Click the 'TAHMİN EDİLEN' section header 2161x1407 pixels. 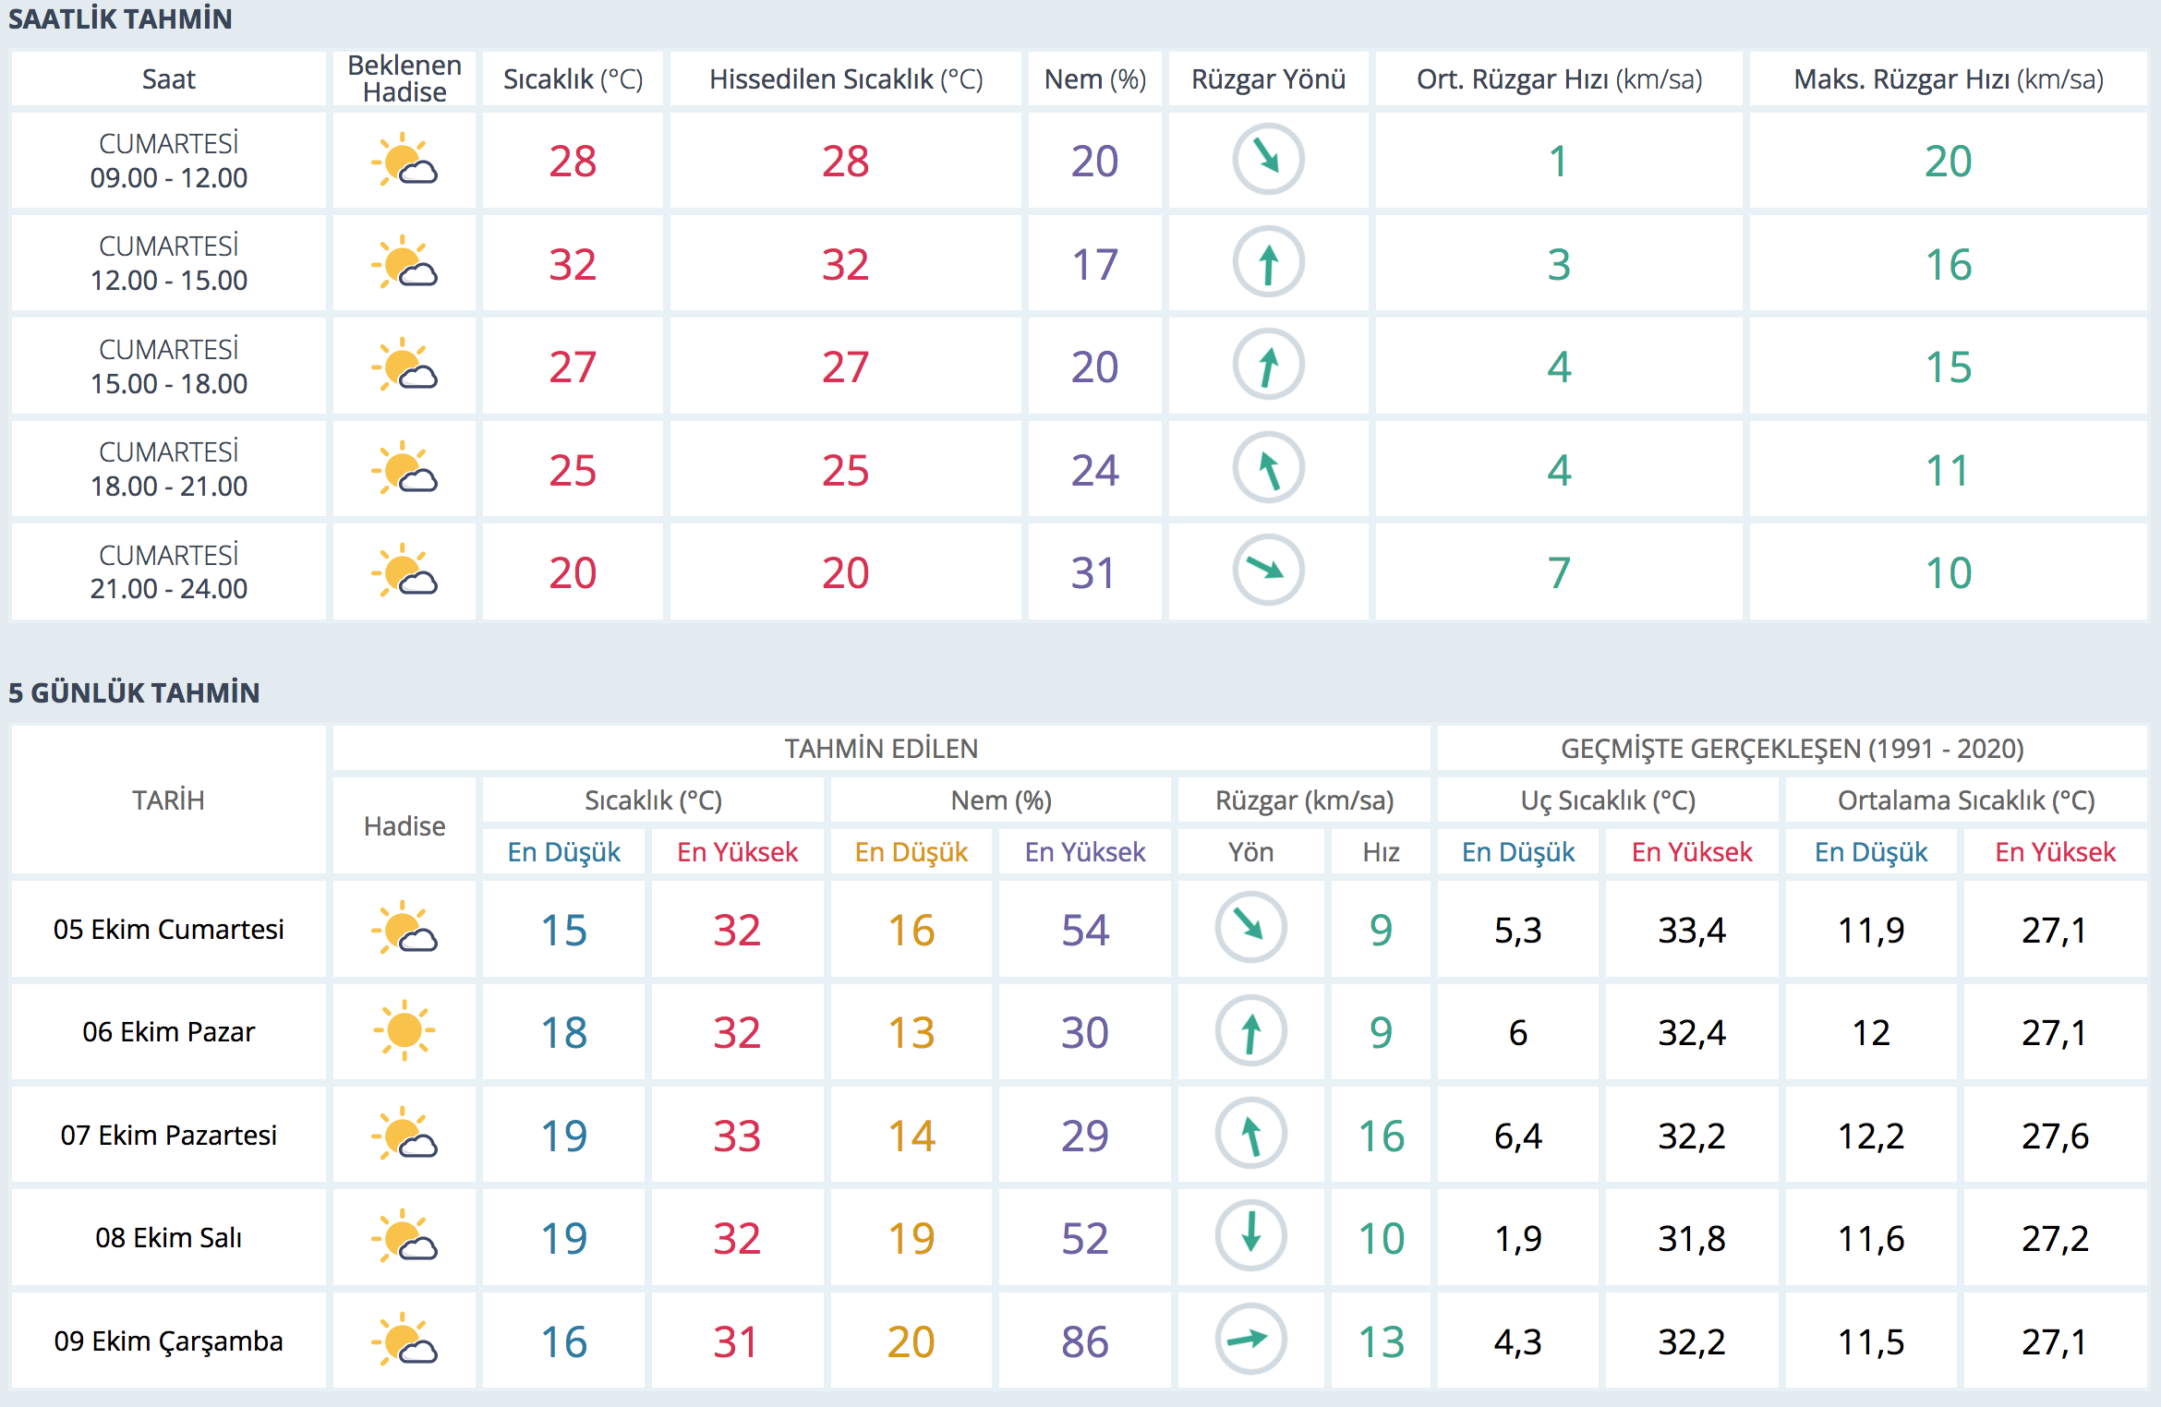881,749
